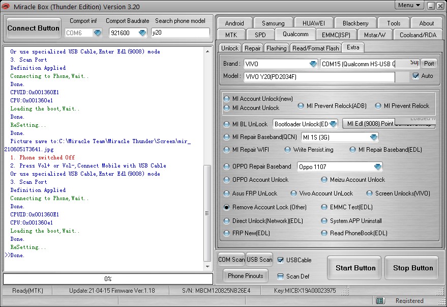
Task: Select FRP New(EDL) radio button
Action: pos(227,233)
